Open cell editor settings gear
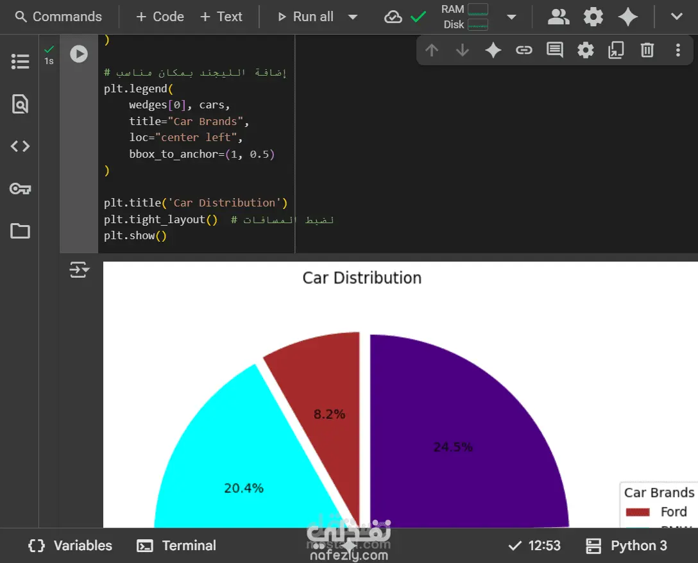The image size is (698, 563). (x=585, y=50)
